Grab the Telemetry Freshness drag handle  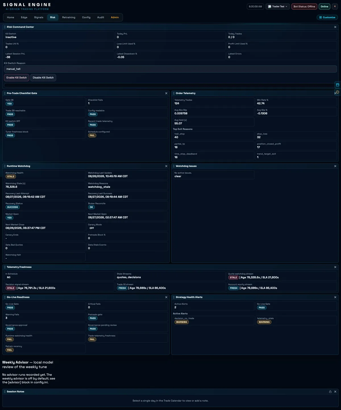click(x=5, y=267)
